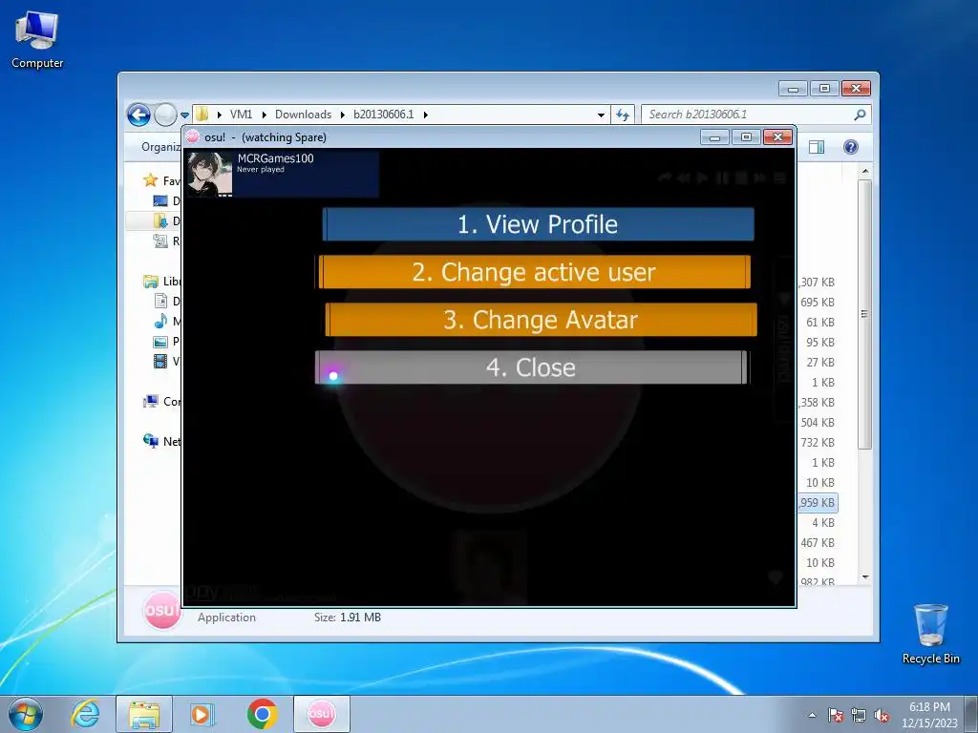Select Favorites star in navigation pane
This screenshot has height=733, width=978.
pos(150,180)
